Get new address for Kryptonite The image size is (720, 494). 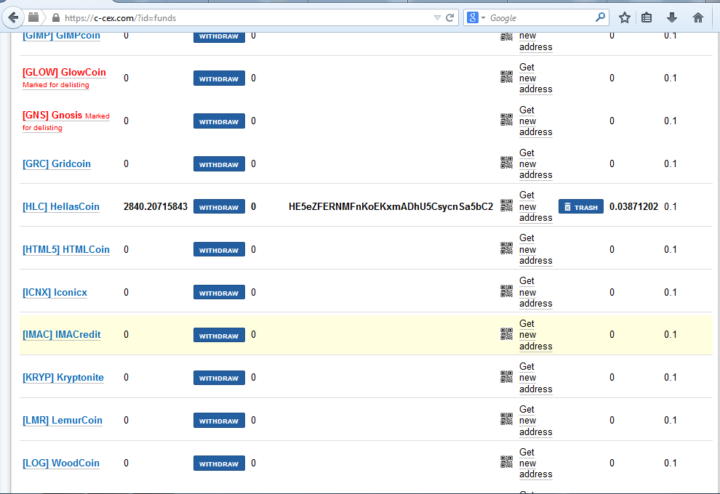click(535, 378)
